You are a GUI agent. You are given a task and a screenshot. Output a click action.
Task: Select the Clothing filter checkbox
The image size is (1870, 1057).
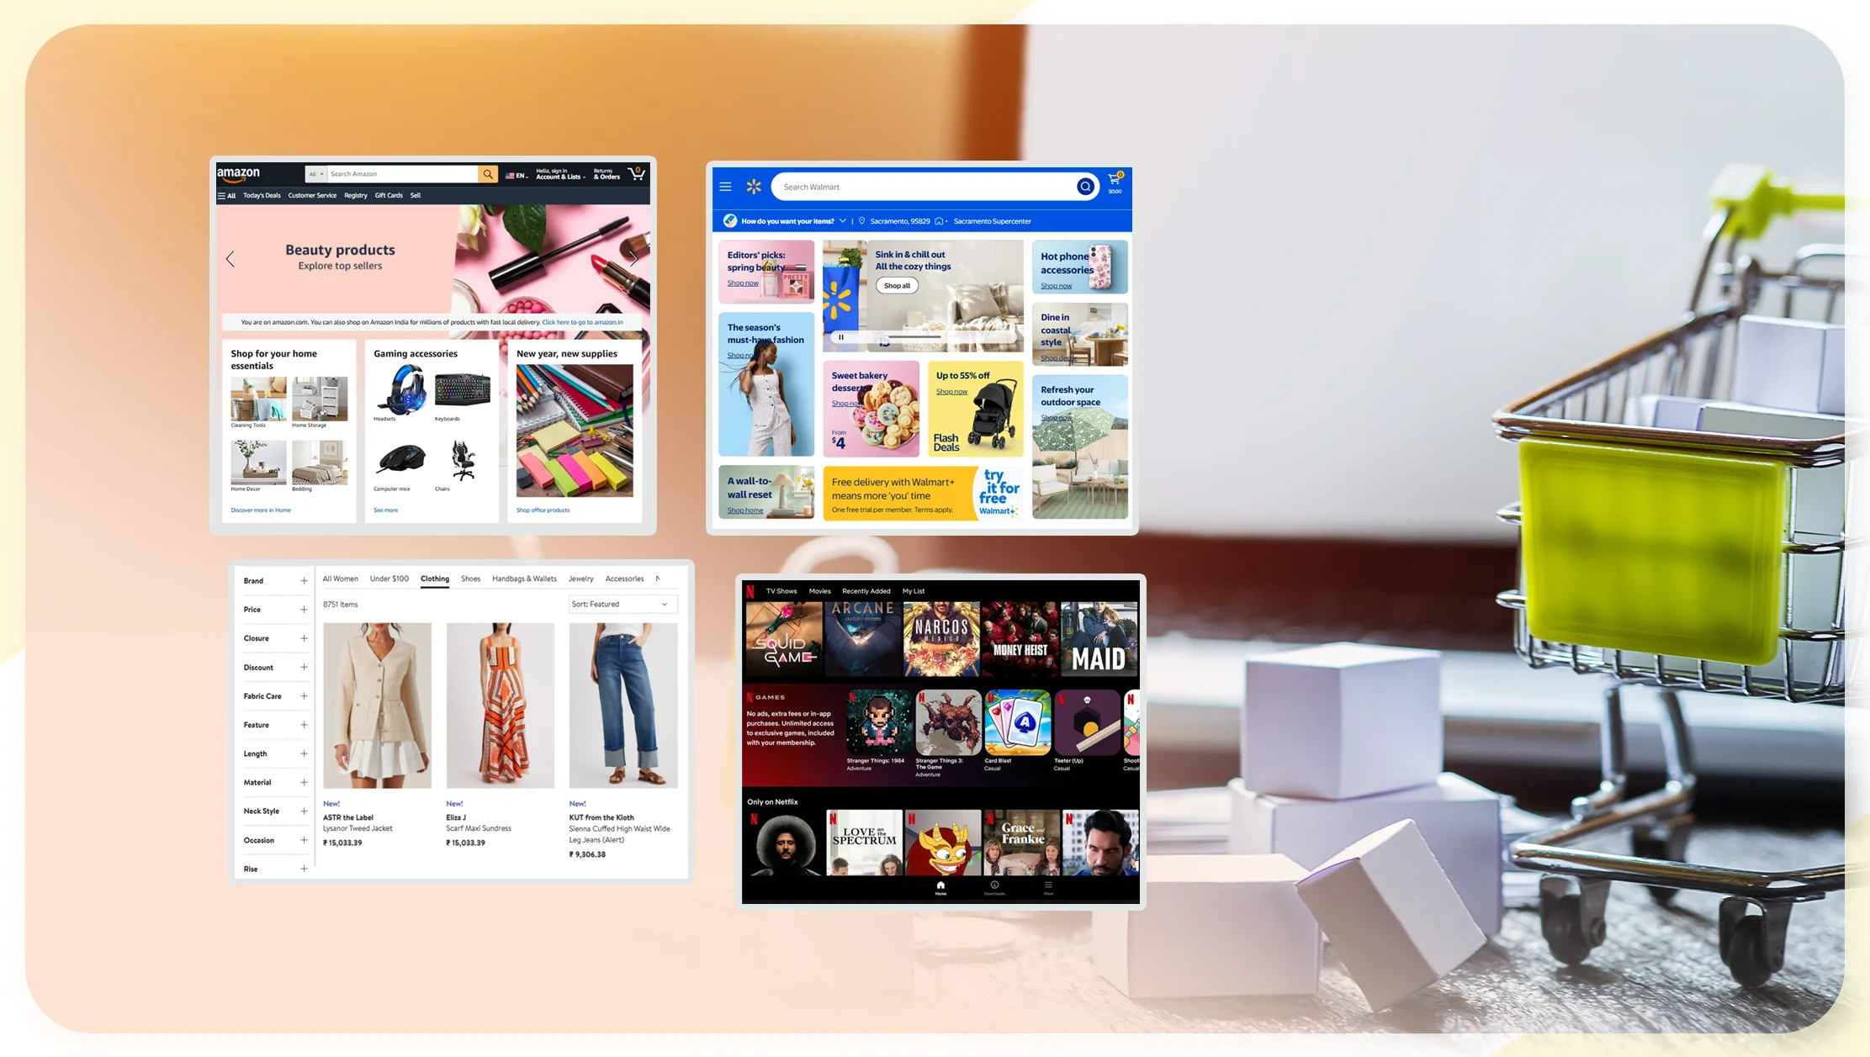434,578
